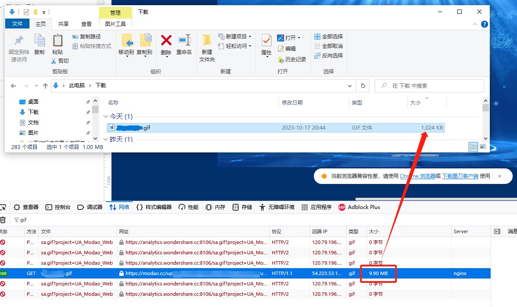Dismiss the browser compatibility notice
This screenshot has width=517, height=307.
click(x=500, y=176)
